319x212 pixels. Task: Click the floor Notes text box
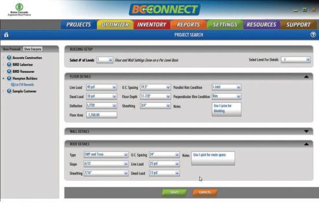tap(226, 109)
